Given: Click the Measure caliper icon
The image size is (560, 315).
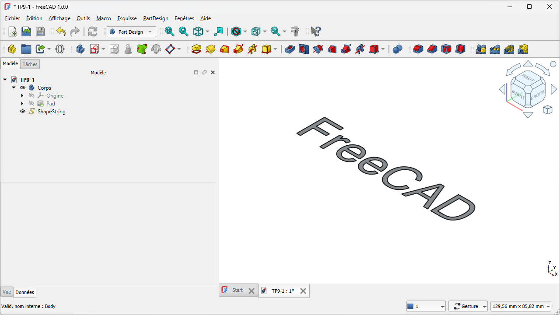Looking at the screenshot, I should point(295,31).
